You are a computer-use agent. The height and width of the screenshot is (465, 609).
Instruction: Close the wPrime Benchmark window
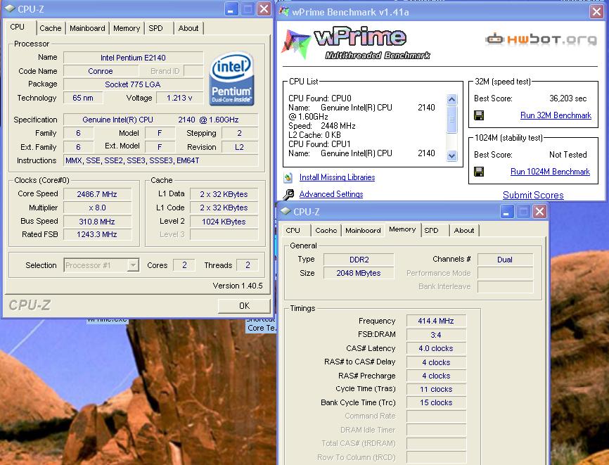(596, 12)
